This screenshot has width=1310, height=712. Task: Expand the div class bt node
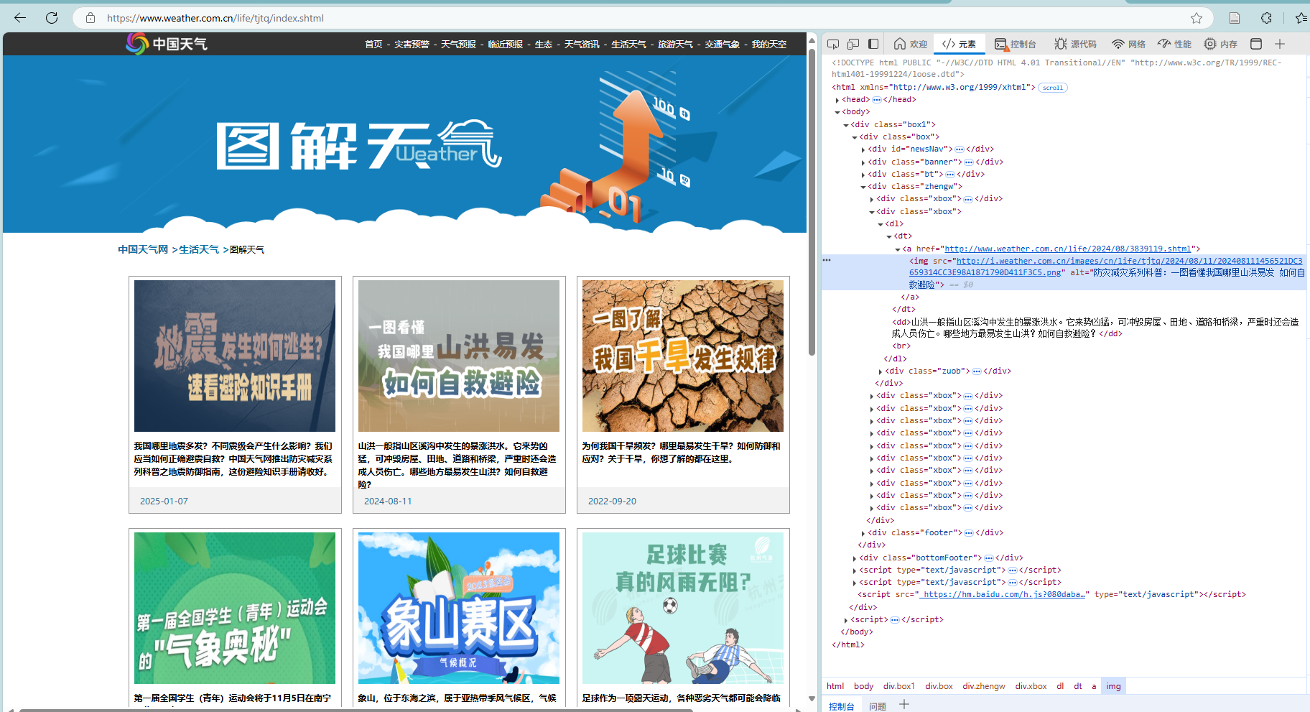tap(863, 175)
